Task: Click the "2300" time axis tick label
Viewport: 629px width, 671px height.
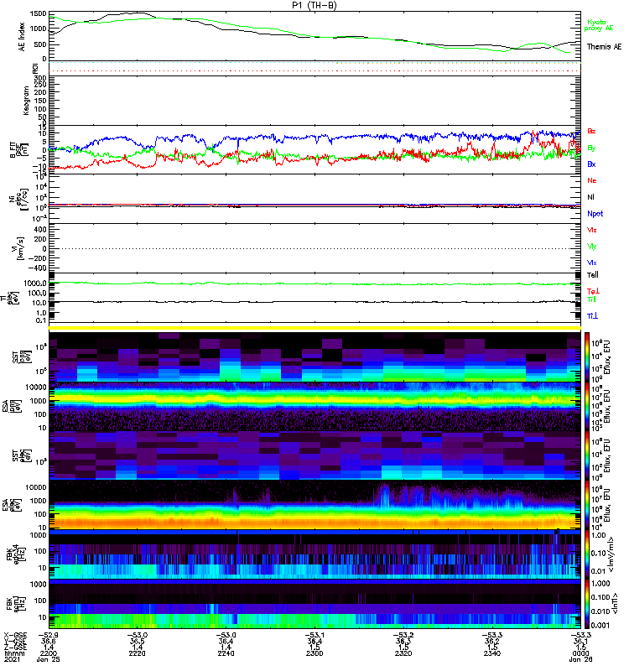Action: pos(314,653)
